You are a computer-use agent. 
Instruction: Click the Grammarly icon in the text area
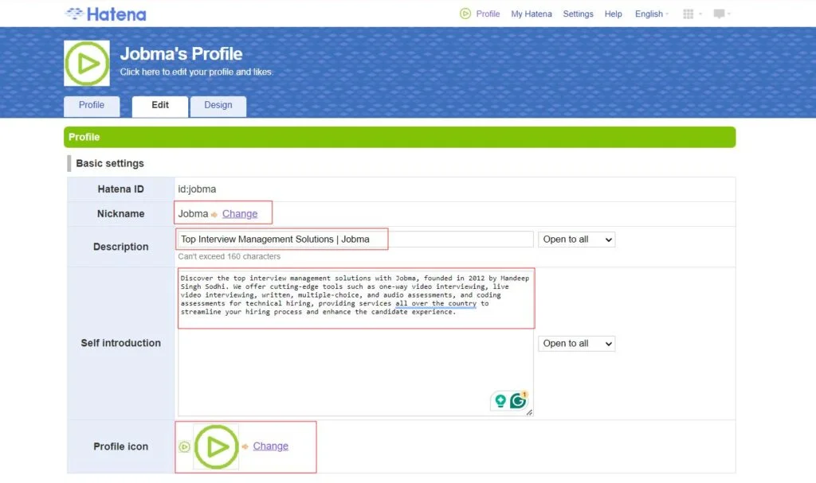tap(518, 400)
